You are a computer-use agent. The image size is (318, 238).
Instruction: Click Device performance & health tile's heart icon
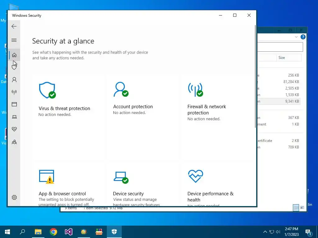tap(196, 176)
